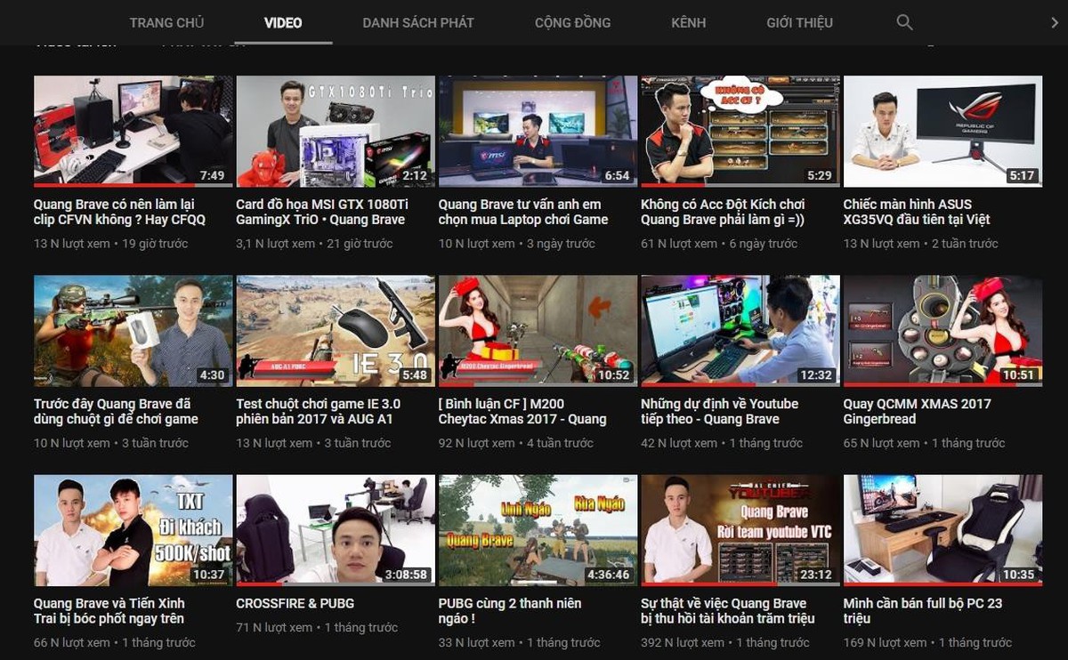Select the active VIDEO tab
This screenshot has height=660, width=1068.
[x=283, y=22]
